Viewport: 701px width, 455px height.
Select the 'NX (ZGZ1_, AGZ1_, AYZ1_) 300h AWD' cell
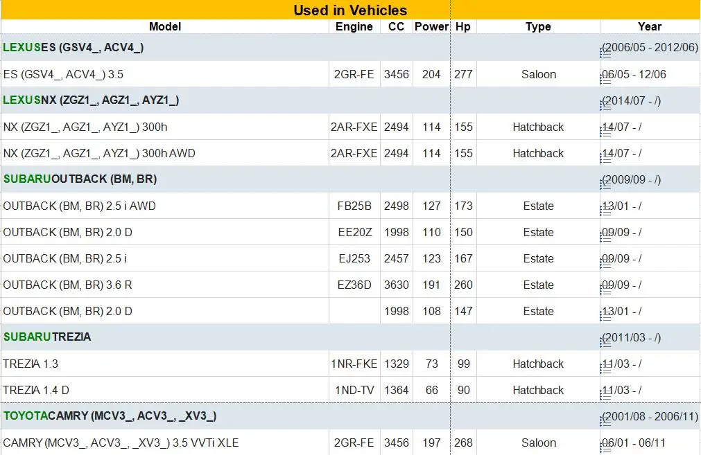[x=165, y=153]
